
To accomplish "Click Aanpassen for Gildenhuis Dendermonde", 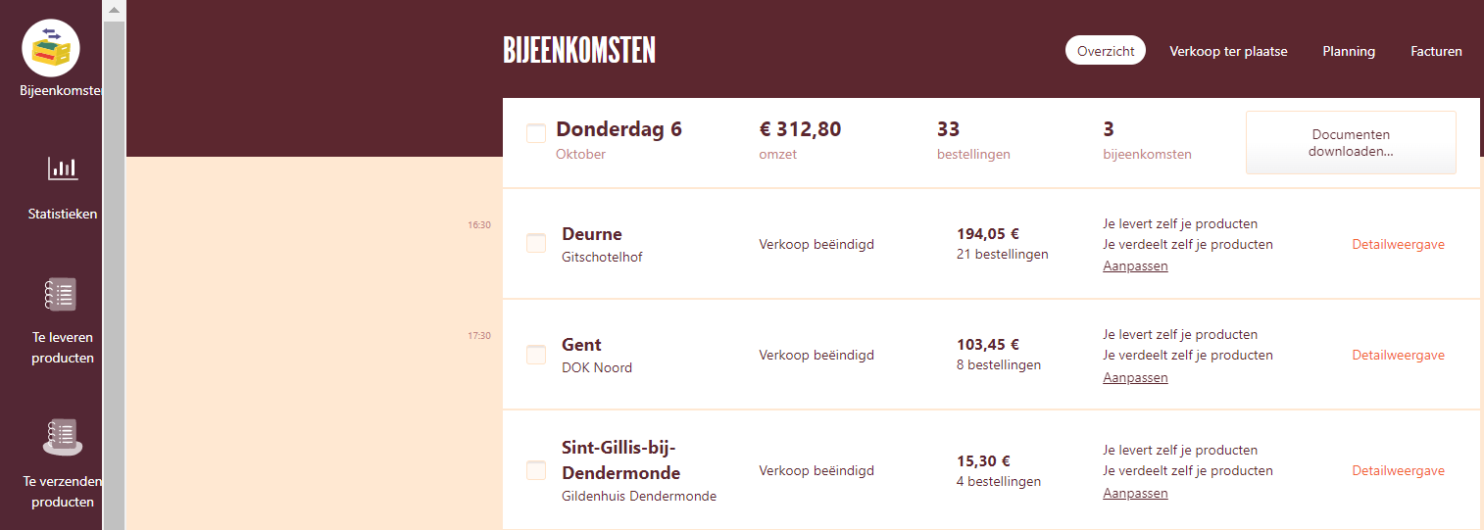I will [1135, 493].
